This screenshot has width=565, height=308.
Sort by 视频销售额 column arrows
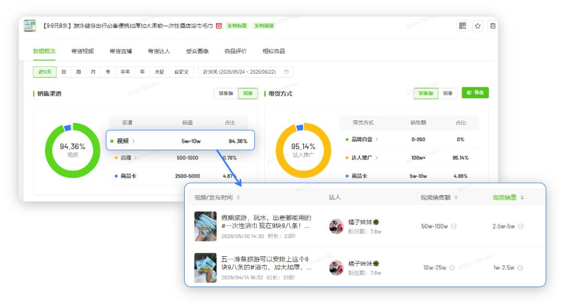point(456,198)
